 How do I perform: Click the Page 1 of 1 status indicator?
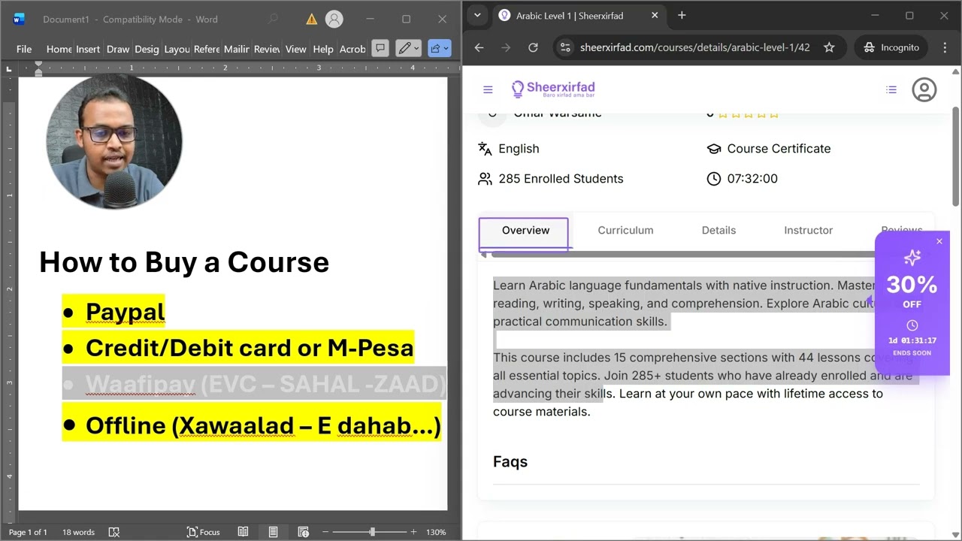(x=28, y=532)
